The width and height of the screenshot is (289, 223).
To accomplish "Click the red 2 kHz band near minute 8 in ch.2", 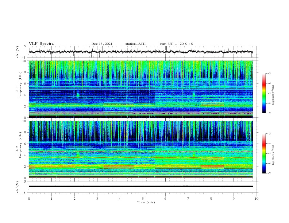I will 212,166.
